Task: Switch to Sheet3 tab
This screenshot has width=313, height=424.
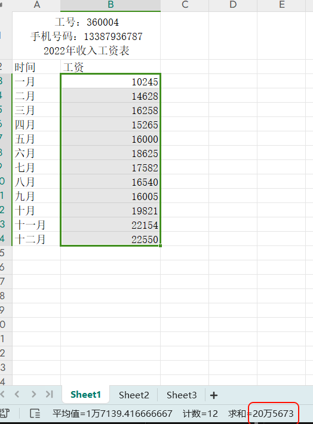Action: [182, 395]
